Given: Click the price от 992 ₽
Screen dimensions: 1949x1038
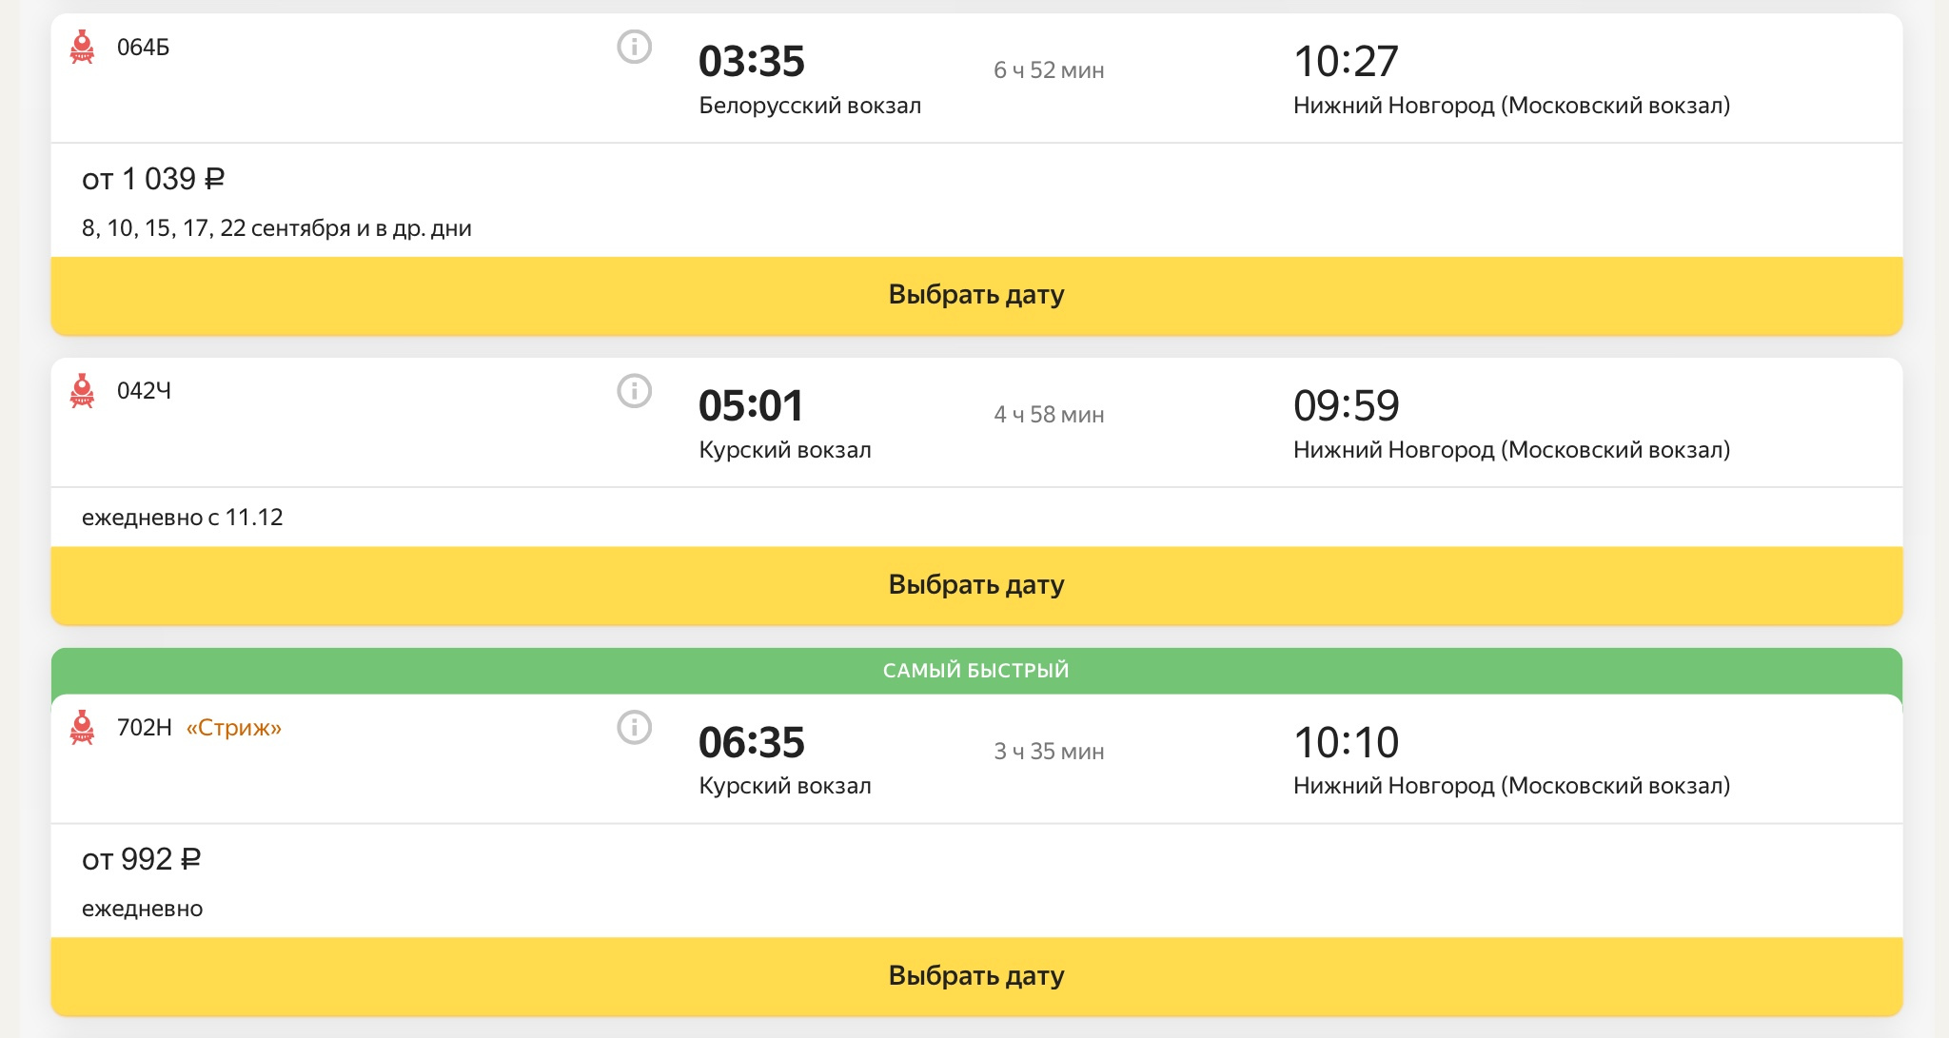Looking at the screenshot, I should pos(141,859).
